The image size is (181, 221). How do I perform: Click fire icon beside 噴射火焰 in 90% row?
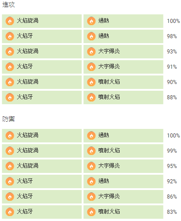click(x=91, y=82)
